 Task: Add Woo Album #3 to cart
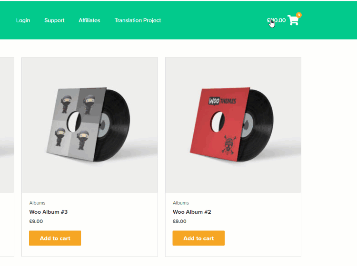tap(55, 238)
